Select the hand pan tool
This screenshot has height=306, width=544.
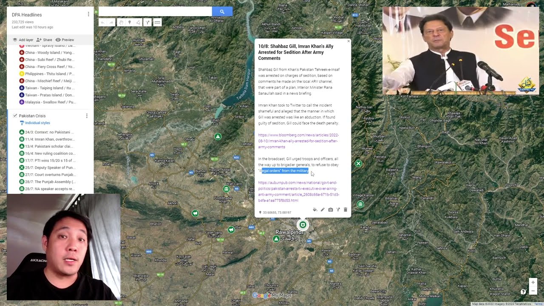[121, 23]
